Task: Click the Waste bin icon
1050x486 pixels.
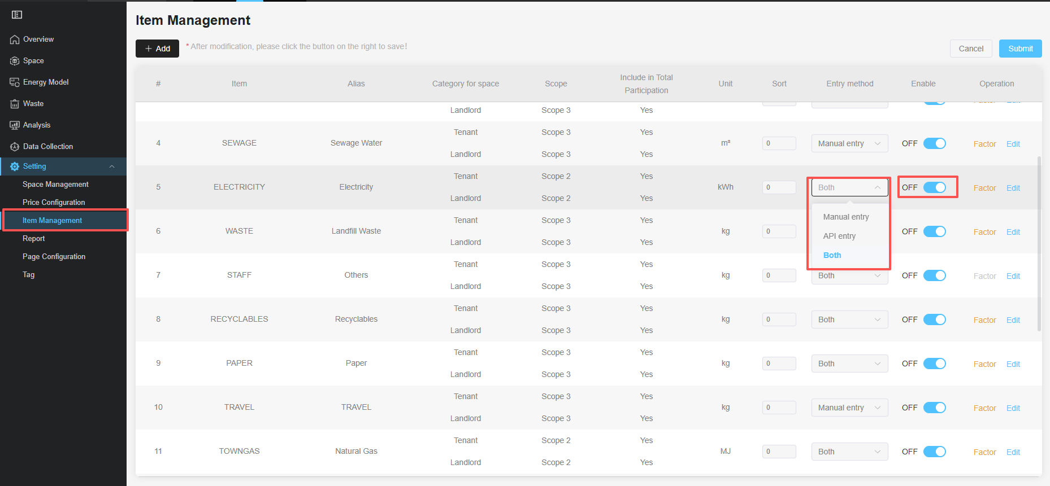Action: (x=15, y=104)
